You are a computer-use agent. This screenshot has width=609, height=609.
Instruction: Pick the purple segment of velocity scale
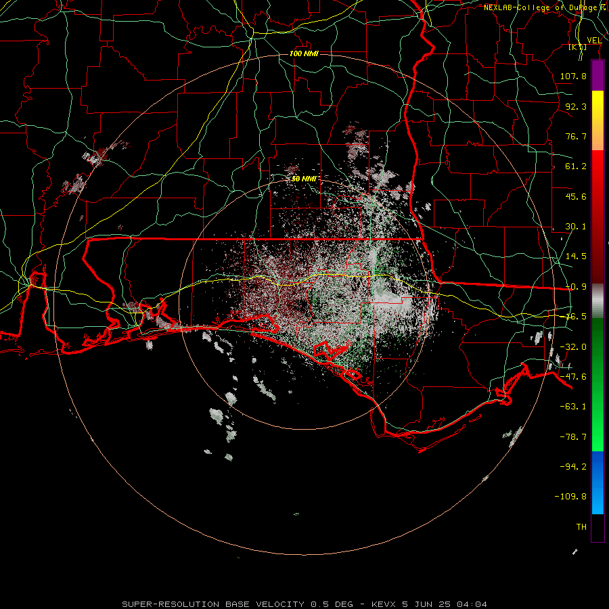coord(597,75)
